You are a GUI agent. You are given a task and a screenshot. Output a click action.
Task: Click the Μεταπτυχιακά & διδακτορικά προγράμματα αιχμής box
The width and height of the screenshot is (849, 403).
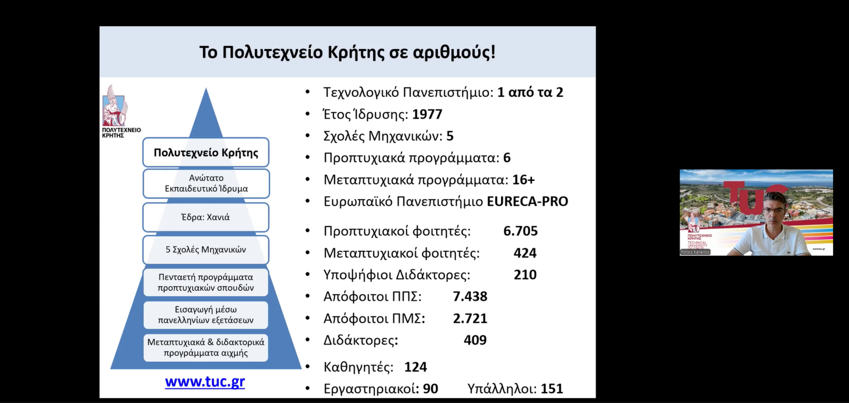pos(206,347)
